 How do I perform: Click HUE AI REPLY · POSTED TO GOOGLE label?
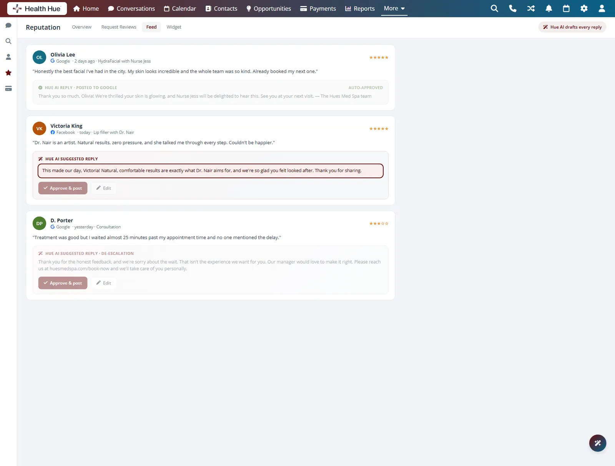(x=81, y=88)
